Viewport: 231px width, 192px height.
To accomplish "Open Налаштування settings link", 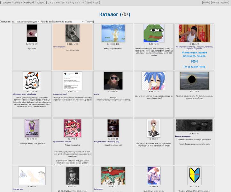I will (x=220, y=3).
